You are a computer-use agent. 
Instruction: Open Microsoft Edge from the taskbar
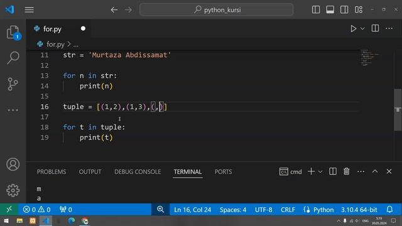pos(71,221)
